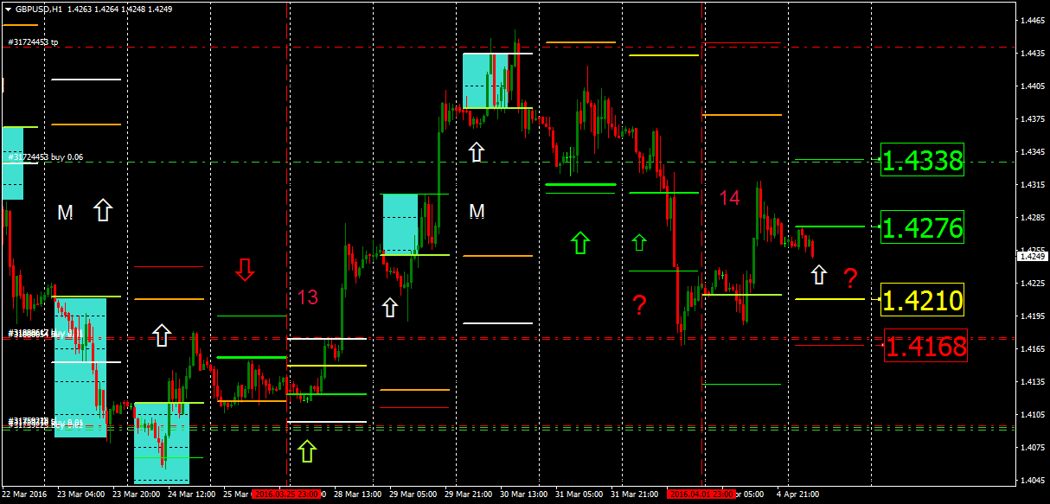Select the #31724453 buy 0.06 order label
This screenshot has height=504, width=1050.
click(45, 157)
